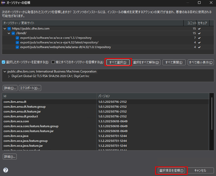Select export/pub/software/wca/wca-core/1.3.1/repository row

108,38
